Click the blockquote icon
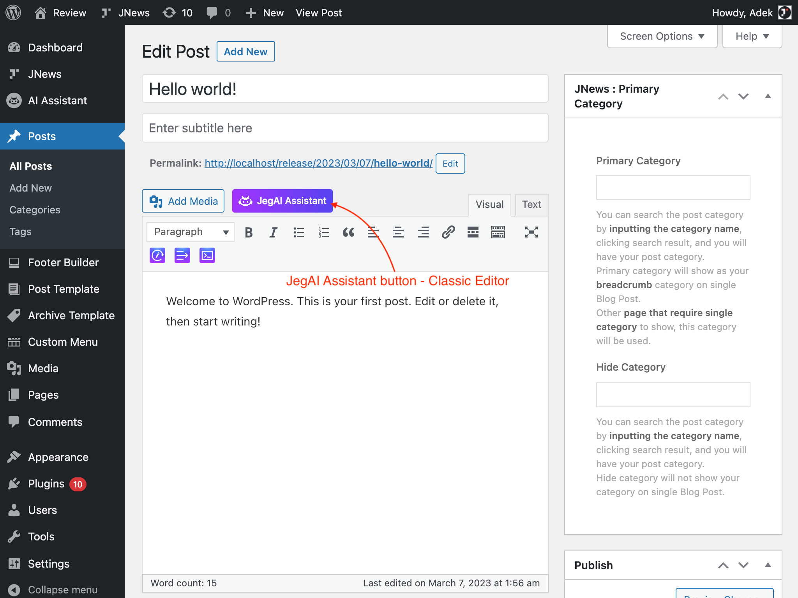This screenshot has height=598, width=798. [x=348, y=232]
